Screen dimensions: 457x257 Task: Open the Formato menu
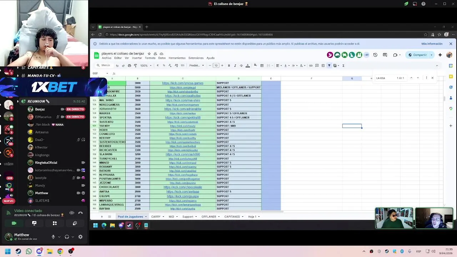150,58
